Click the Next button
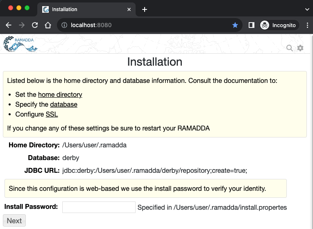Viewport: 313px width, 229px height. point(14,220)
